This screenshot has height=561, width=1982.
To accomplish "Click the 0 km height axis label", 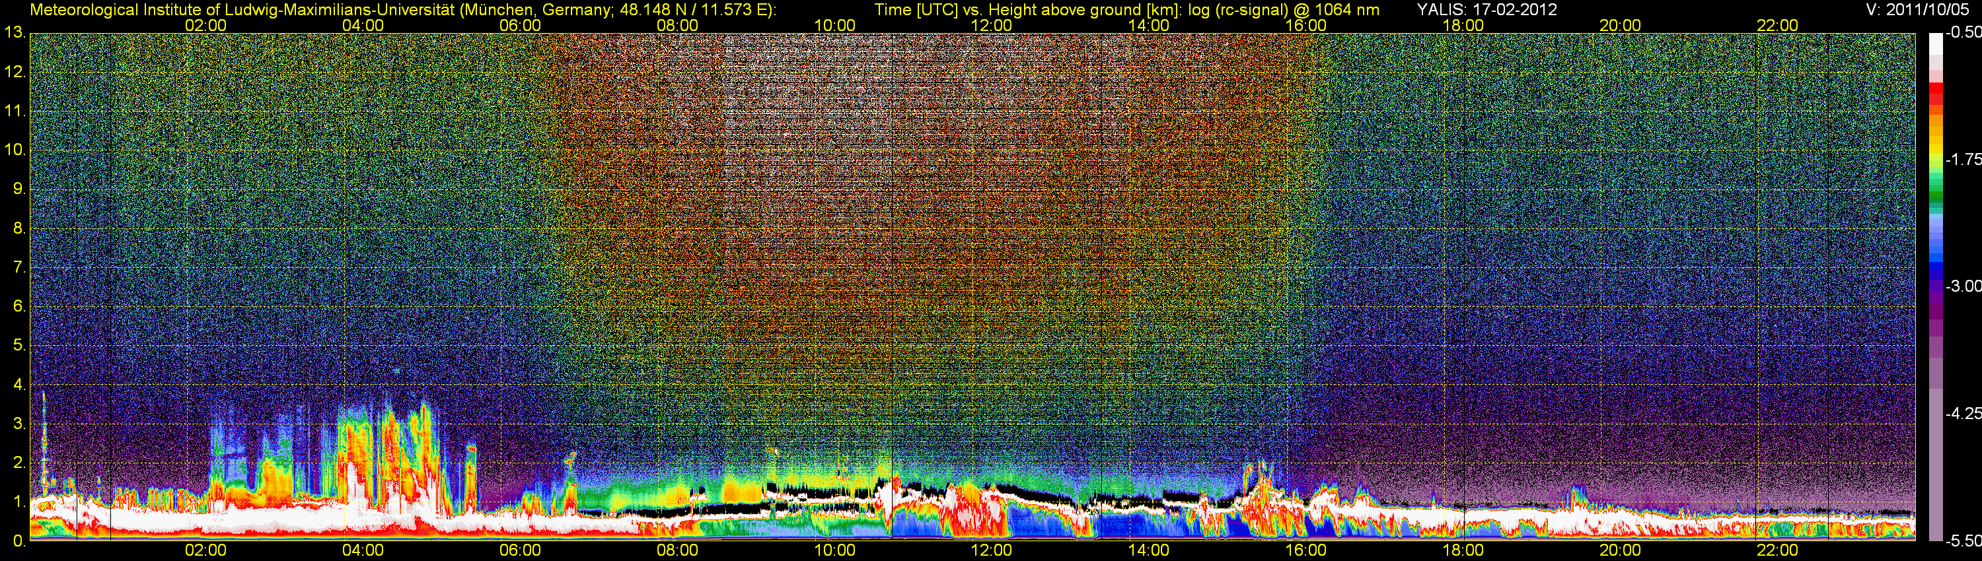I will coord(19,541).
